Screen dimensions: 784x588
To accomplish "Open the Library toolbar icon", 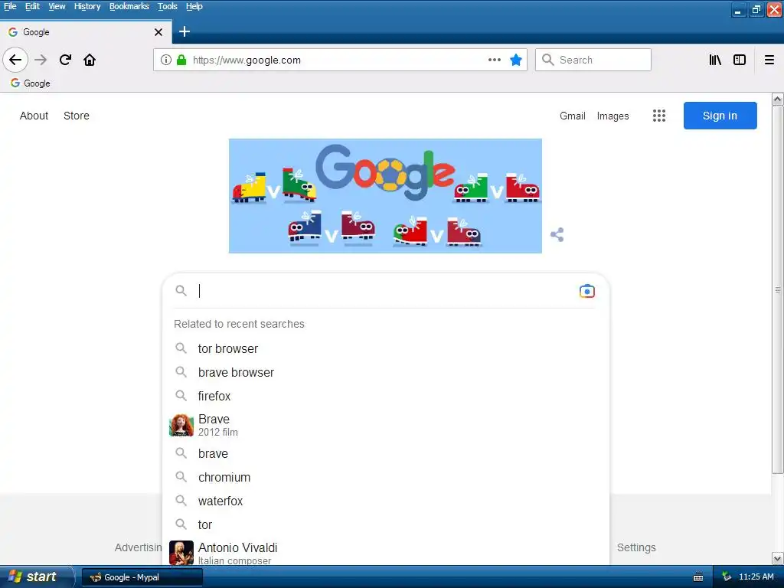I will [715, 60].
